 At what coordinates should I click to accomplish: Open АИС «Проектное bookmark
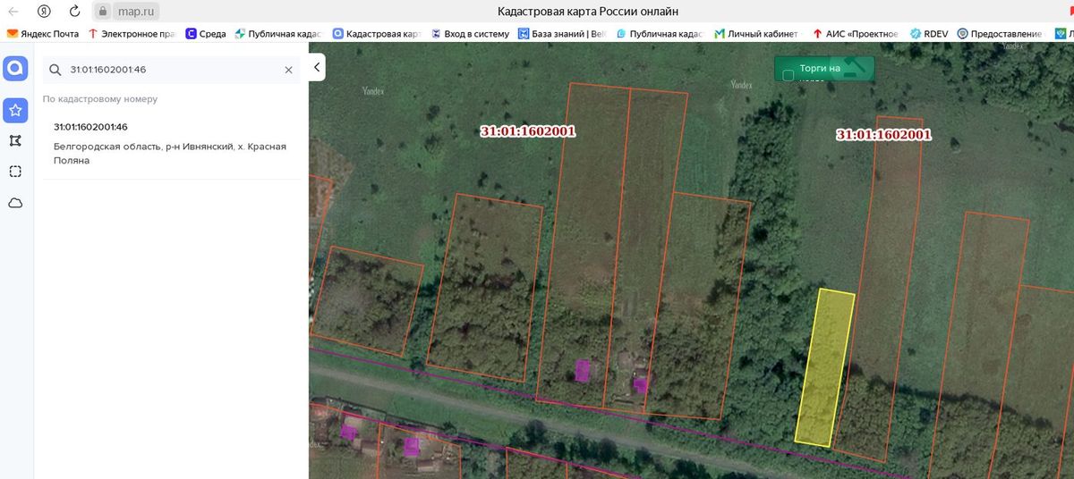point(857,34)
